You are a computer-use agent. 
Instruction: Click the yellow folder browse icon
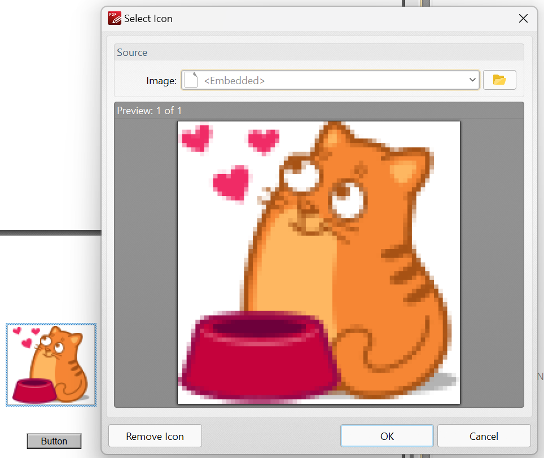(x=499, y=80)
